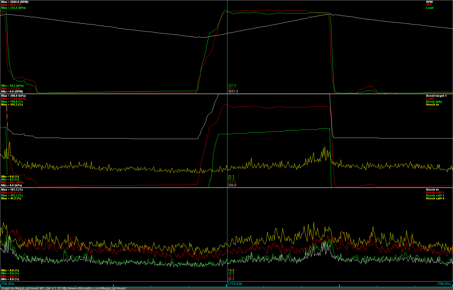
Task: Click the green Boost duty legend label
Action: coord(434,102)
